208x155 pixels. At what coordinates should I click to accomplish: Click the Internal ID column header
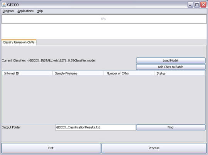pos(27,73)
